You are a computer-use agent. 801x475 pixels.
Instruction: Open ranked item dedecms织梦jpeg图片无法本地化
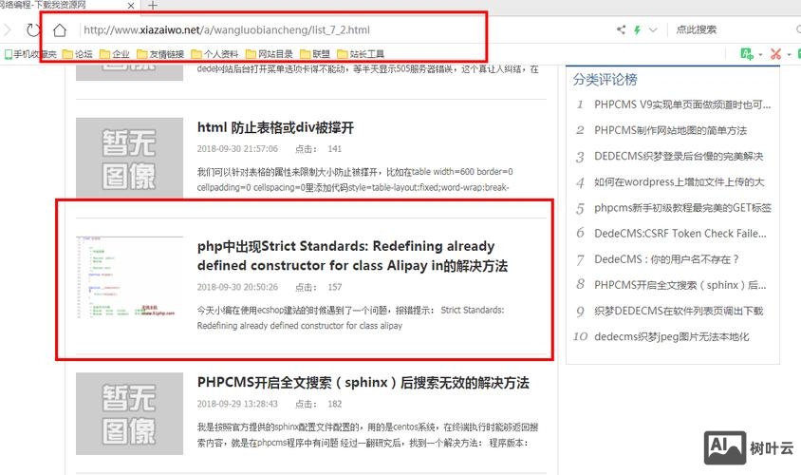[671, 336]
